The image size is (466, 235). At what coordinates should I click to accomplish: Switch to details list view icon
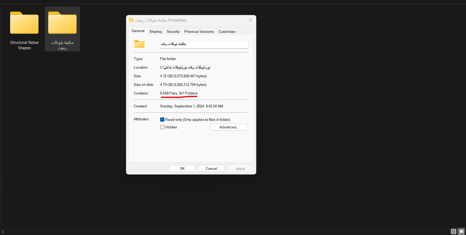pos(454,232)
